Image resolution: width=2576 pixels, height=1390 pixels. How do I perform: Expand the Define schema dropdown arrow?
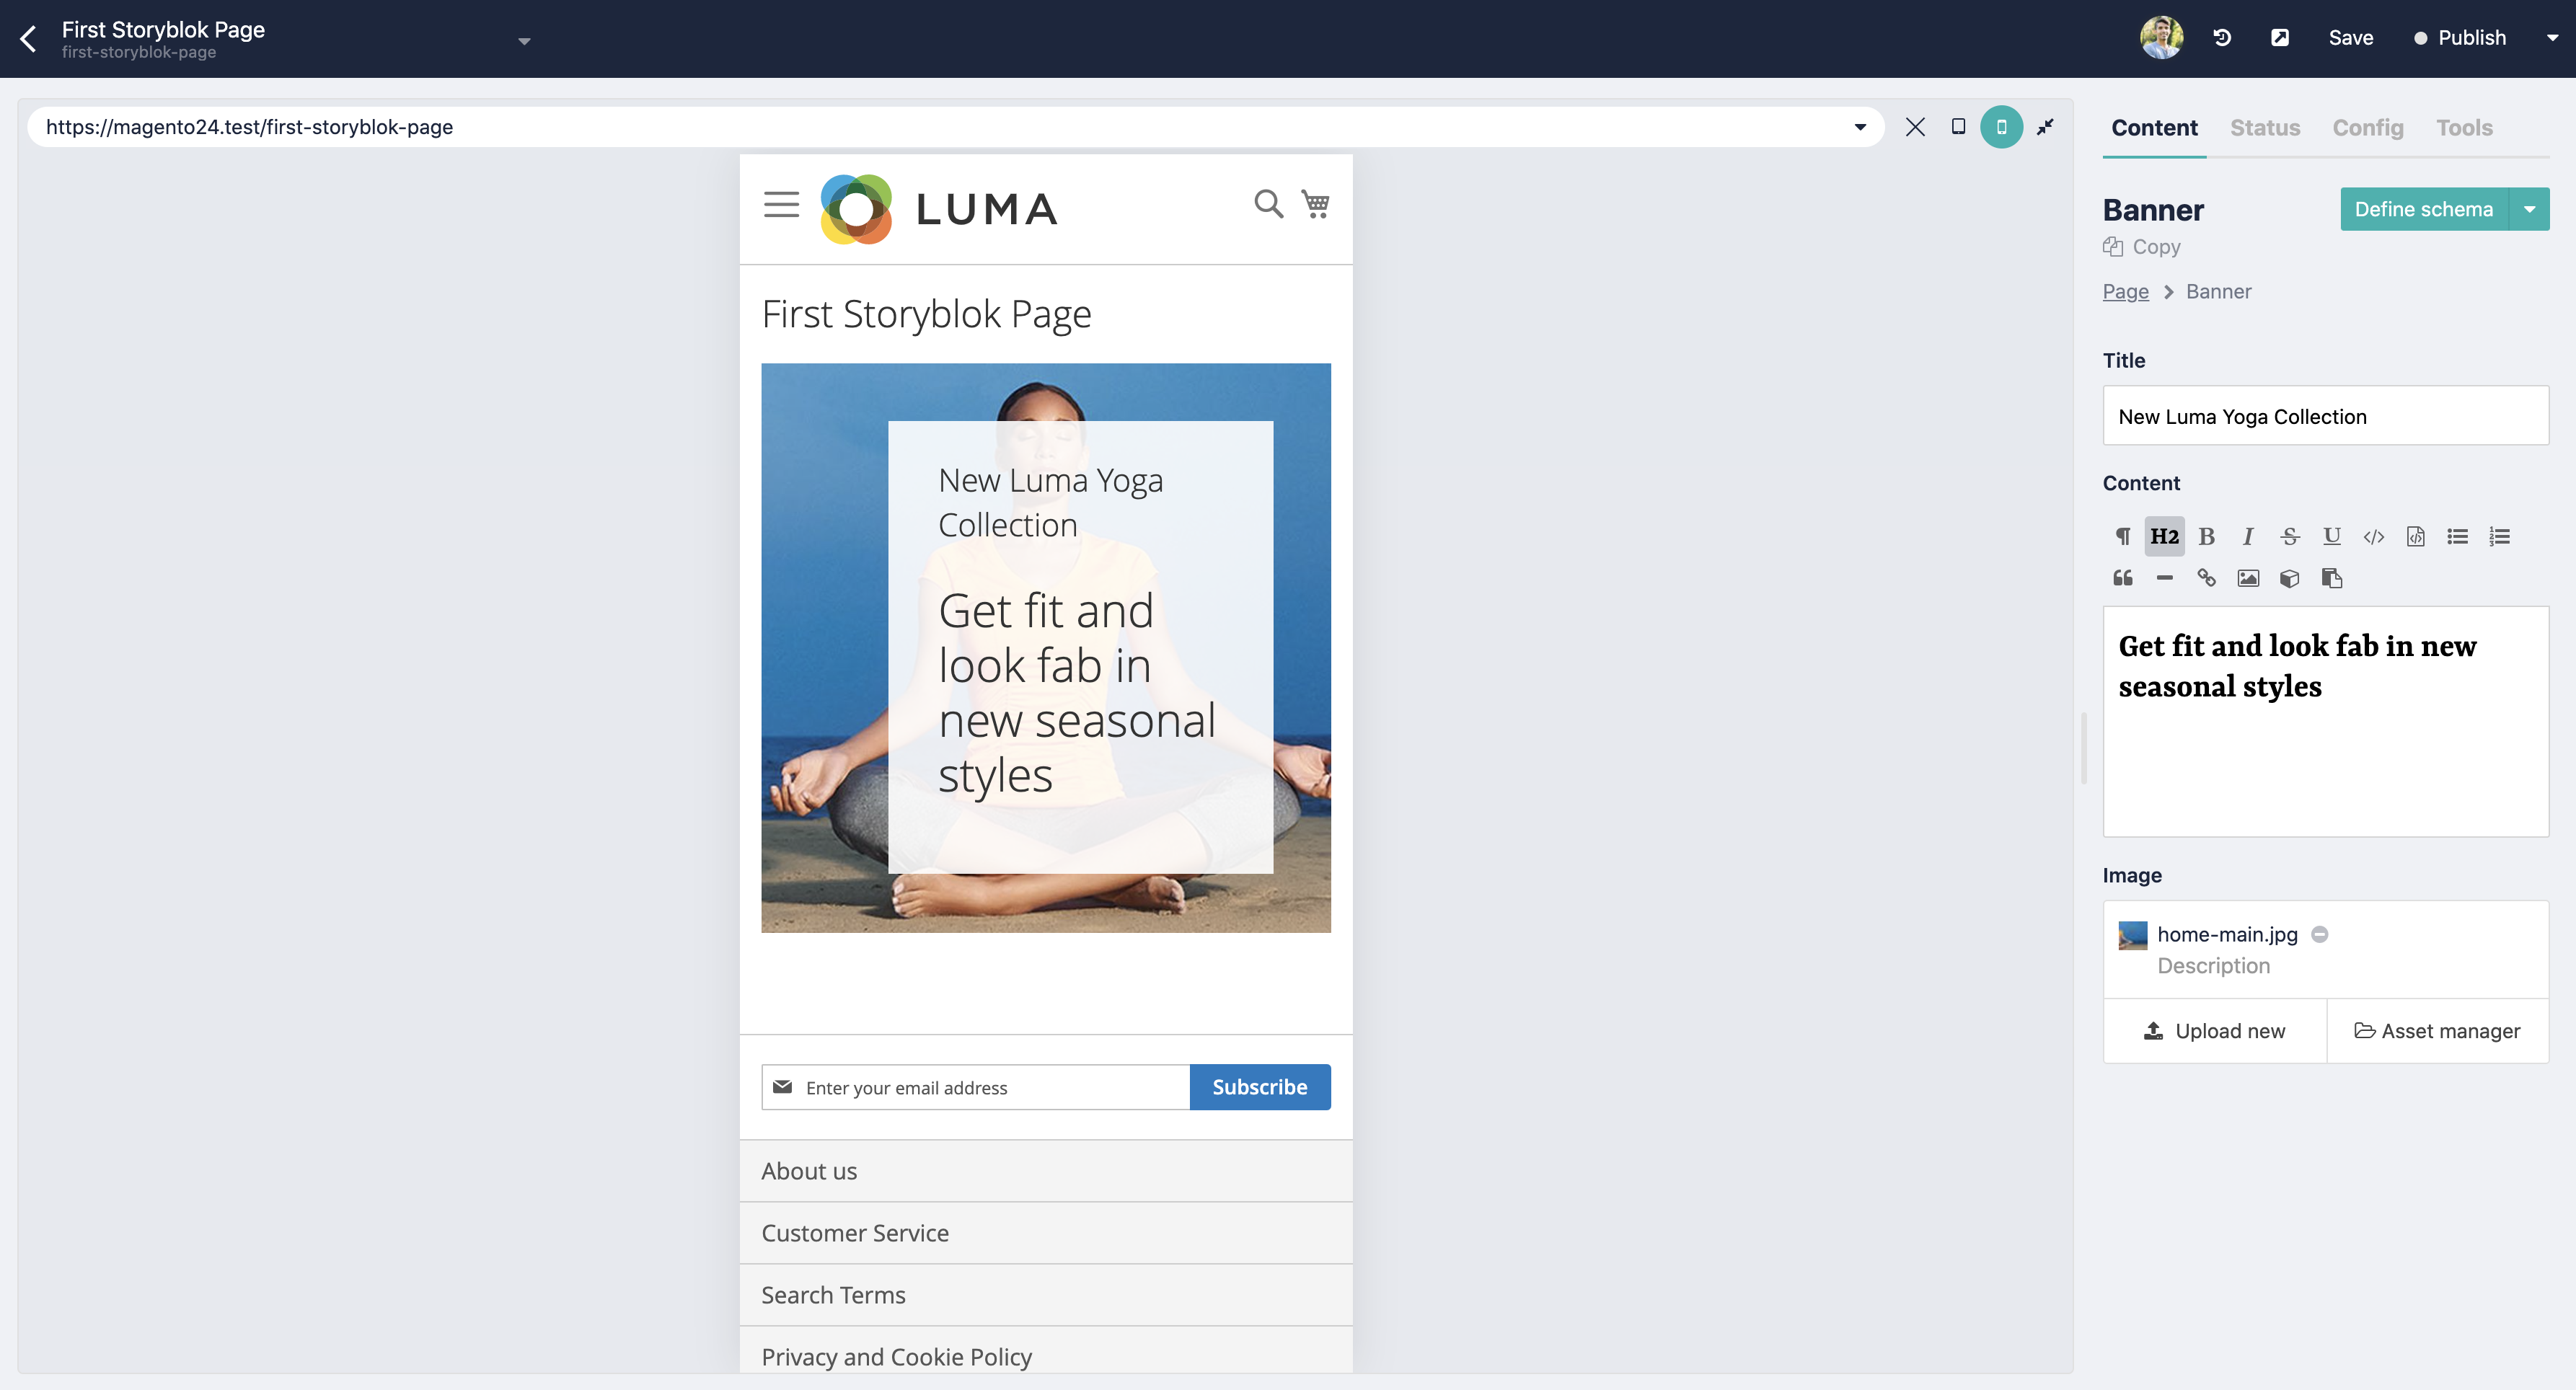[x=2529, y=209]
